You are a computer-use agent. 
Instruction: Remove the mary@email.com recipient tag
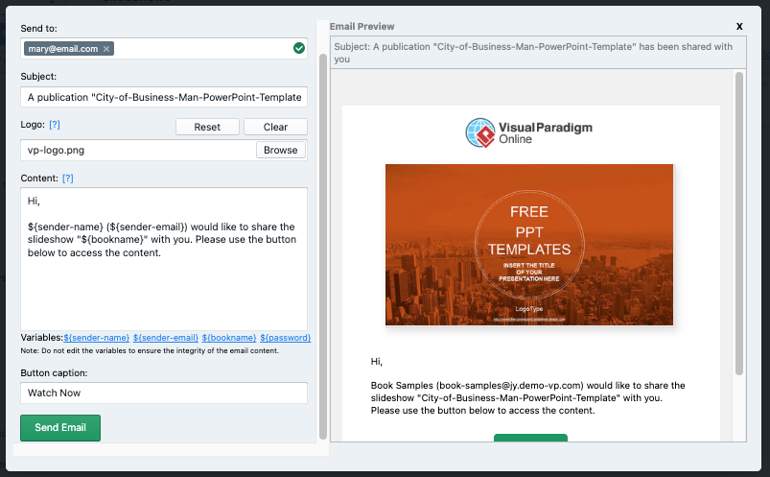click(106, 49)
